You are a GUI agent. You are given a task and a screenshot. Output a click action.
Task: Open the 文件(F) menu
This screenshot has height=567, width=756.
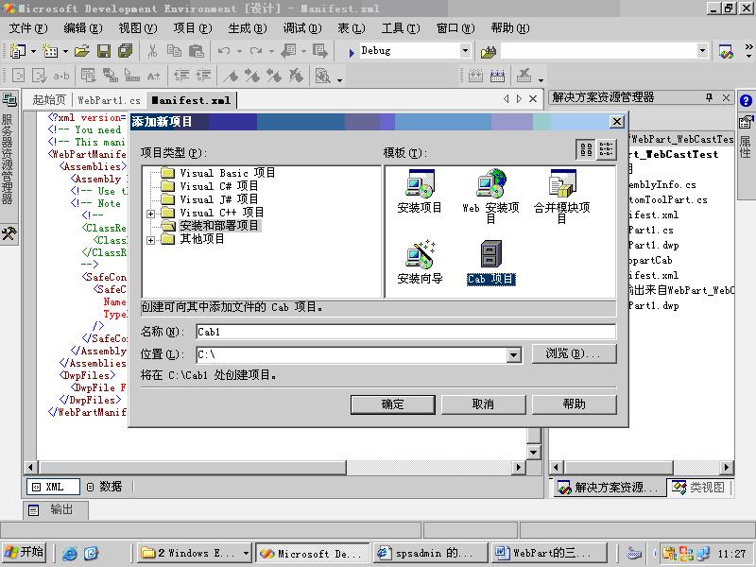point(28,28)
